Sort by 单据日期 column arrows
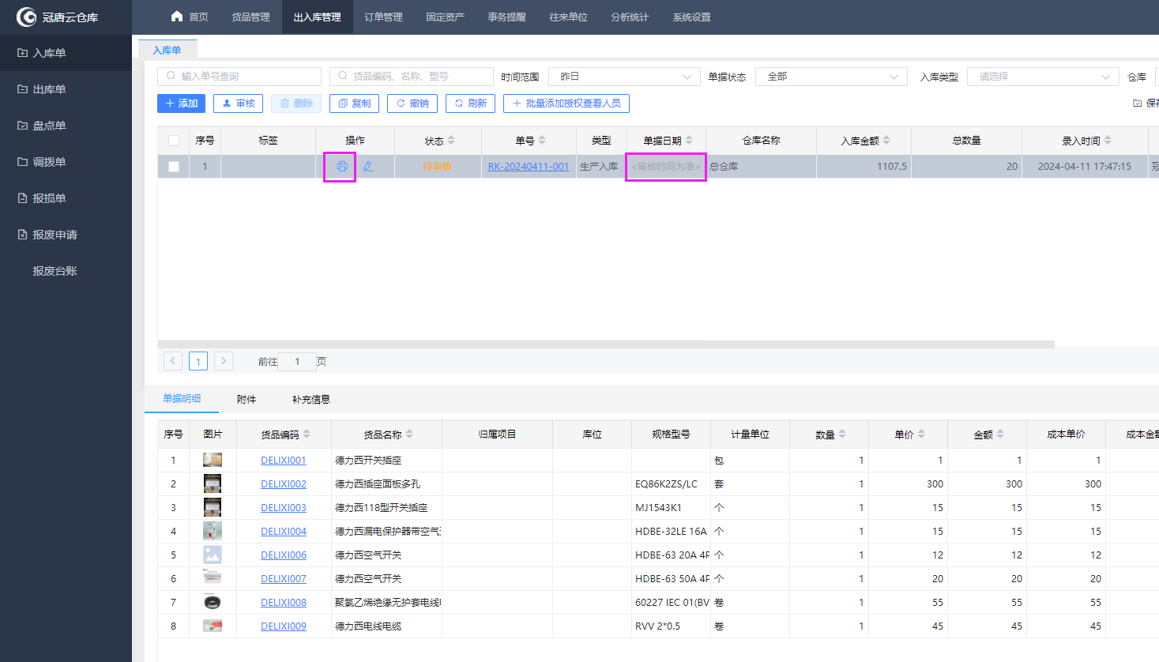The height and width of the screenshot is (662, 1159). (689, 140)
